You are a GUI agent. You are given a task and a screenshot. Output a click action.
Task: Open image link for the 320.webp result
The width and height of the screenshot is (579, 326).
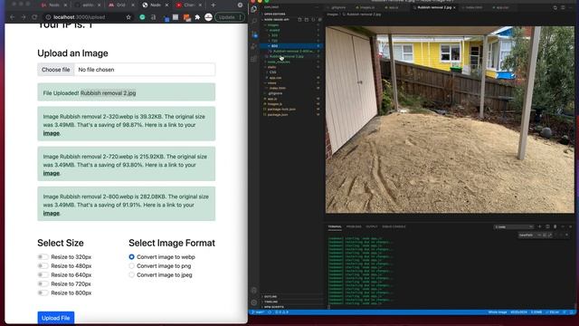[52, 133]
